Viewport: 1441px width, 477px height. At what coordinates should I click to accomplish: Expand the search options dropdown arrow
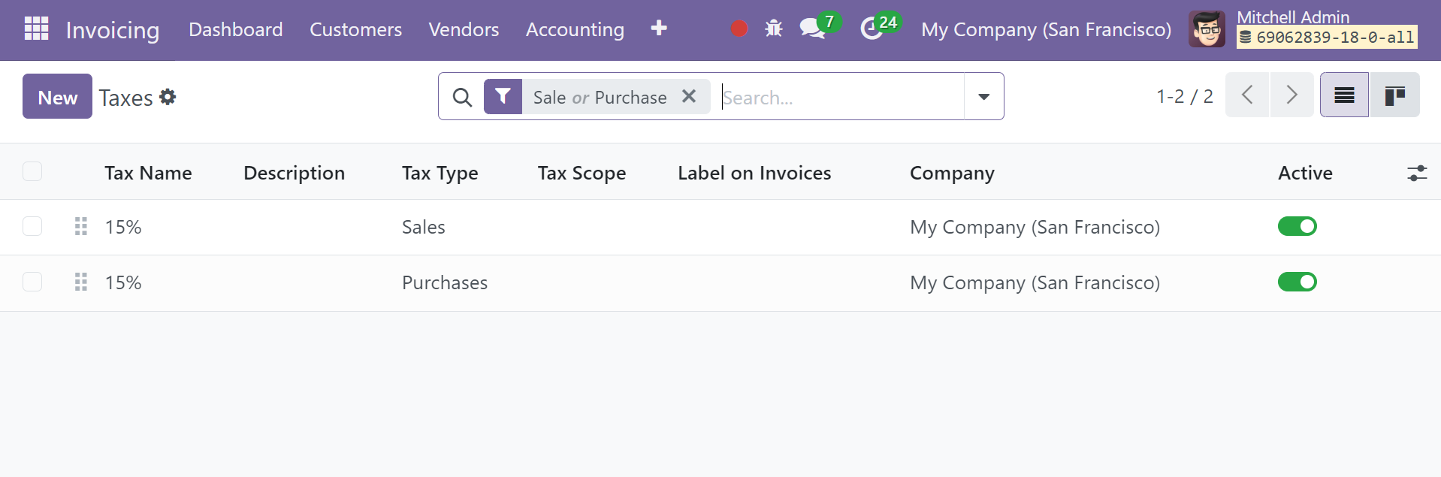983,96
